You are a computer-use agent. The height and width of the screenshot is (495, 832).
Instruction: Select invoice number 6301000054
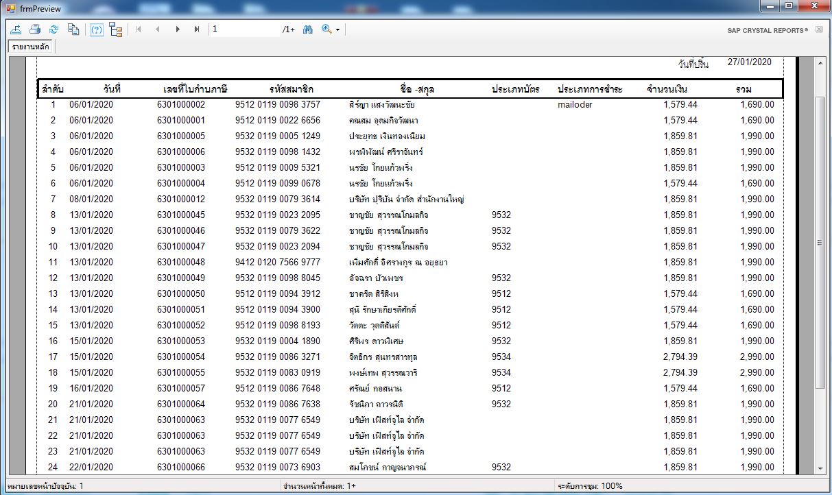pos(181,357)
